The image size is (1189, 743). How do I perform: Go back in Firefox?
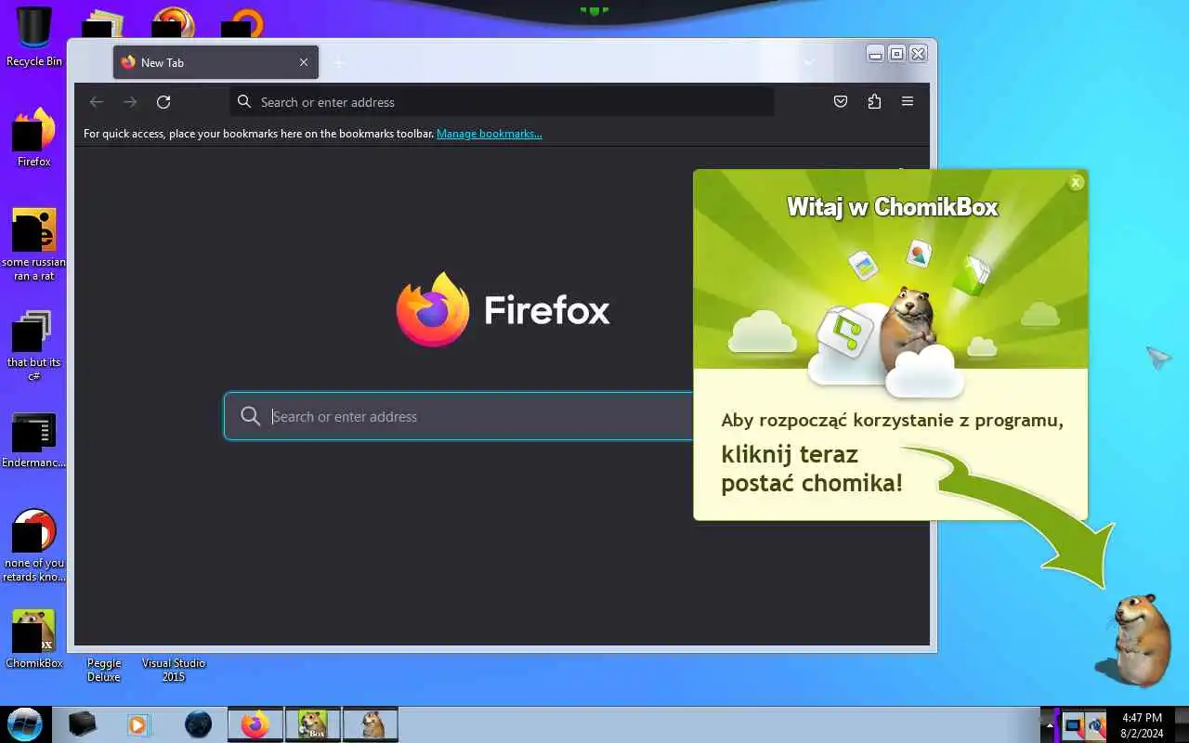[97, 102]
